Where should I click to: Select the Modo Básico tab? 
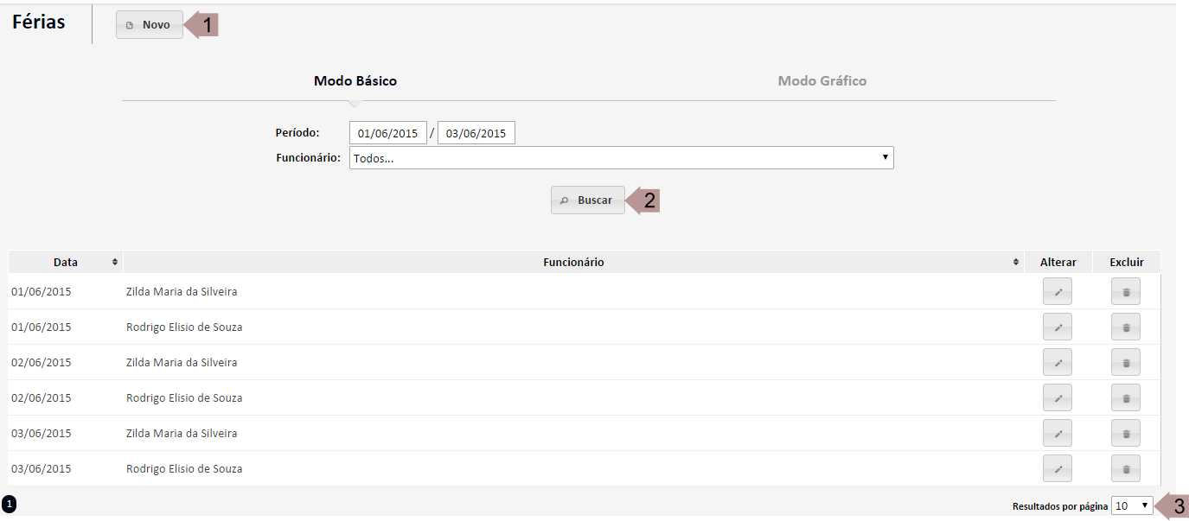(355, 81)
